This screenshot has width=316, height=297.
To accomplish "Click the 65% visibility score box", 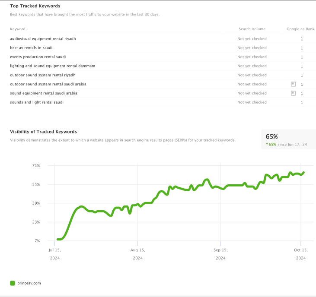I will point(288,139).
